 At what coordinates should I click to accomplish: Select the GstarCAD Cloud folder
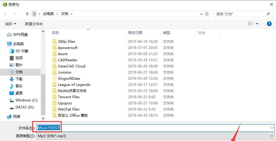click(71, 66)
